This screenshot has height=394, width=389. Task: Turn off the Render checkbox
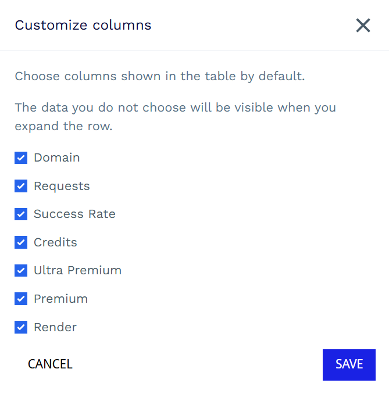[x=21, y=327]
